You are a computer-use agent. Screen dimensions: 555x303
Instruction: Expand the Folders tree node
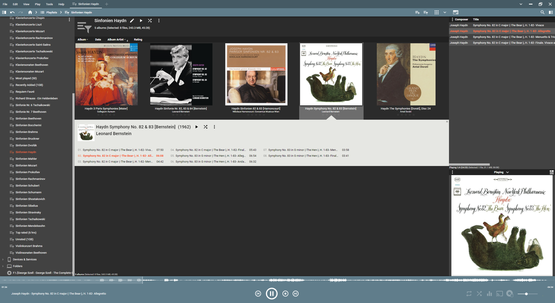3,266
